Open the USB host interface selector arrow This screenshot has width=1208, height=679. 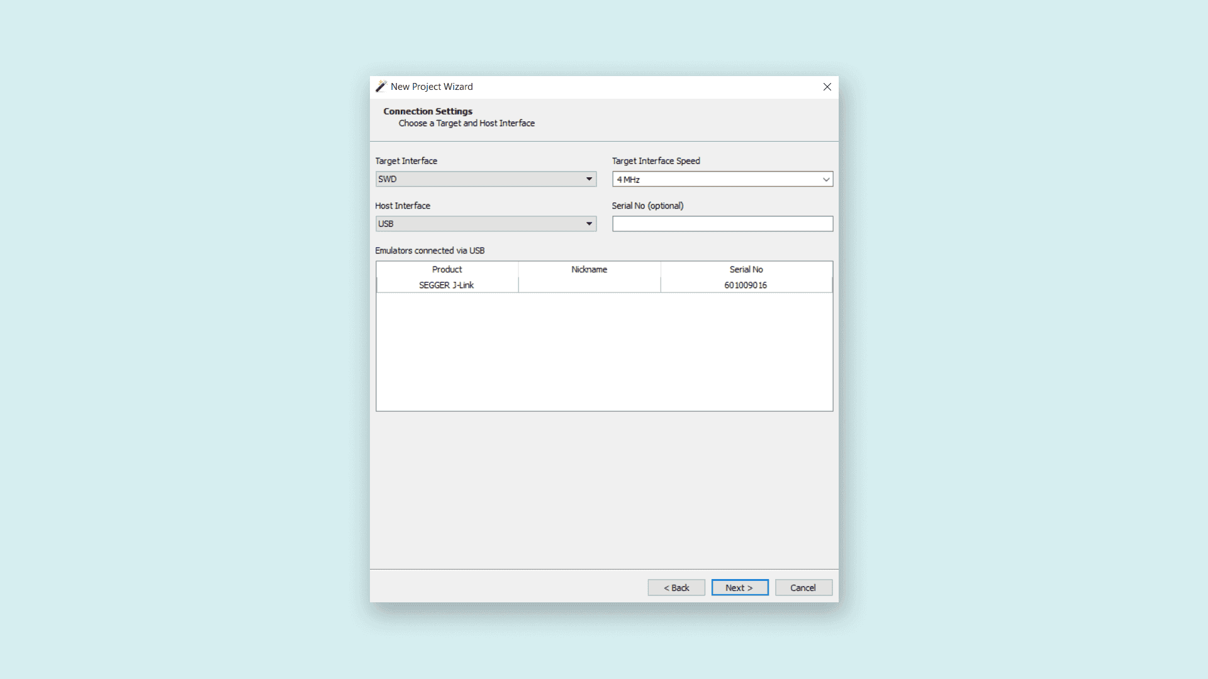click(x=589, y=224)
